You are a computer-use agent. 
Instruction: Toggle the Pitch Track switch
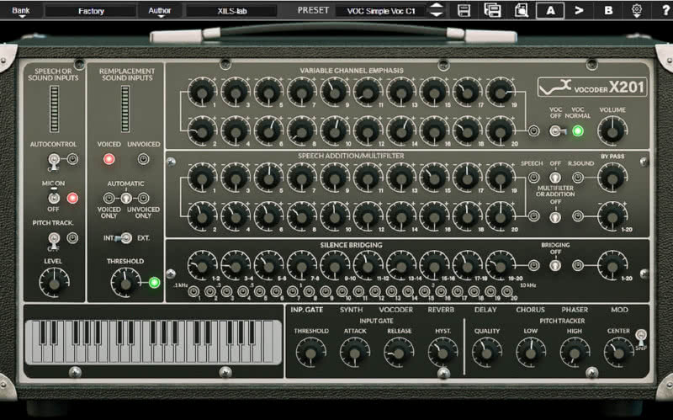(54, 240)
